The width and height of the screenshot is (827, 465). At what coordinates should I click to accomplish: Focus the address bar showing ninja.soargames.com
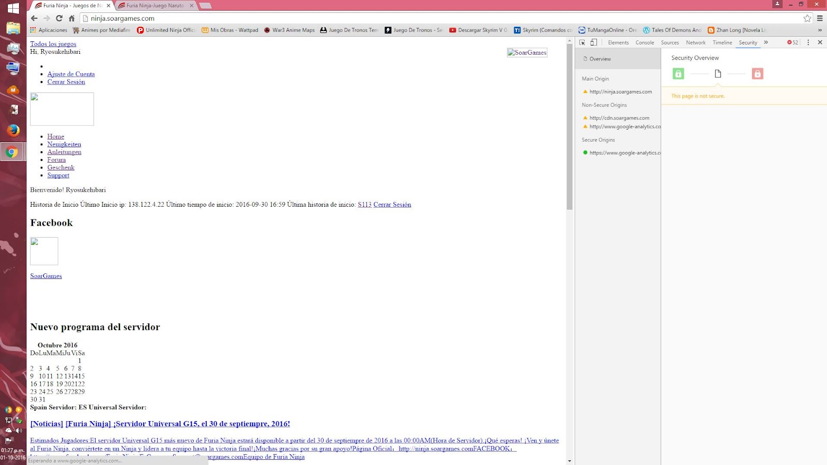pyautogui.click(x=445, y=18)
